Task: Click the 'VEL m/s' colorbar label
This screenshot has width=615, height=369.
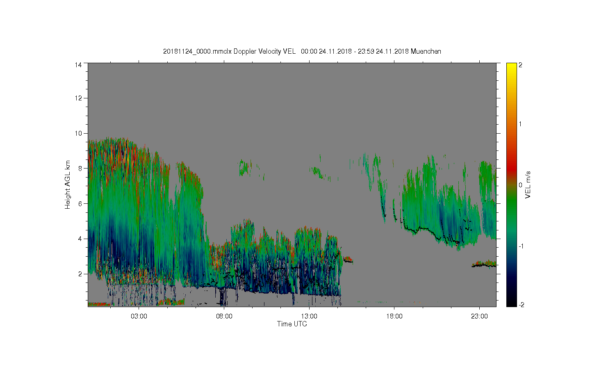Action: point(528,185)
